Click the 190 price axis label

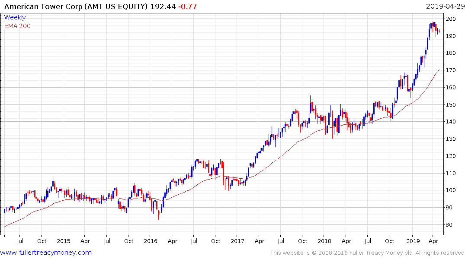tap(451, 36)
